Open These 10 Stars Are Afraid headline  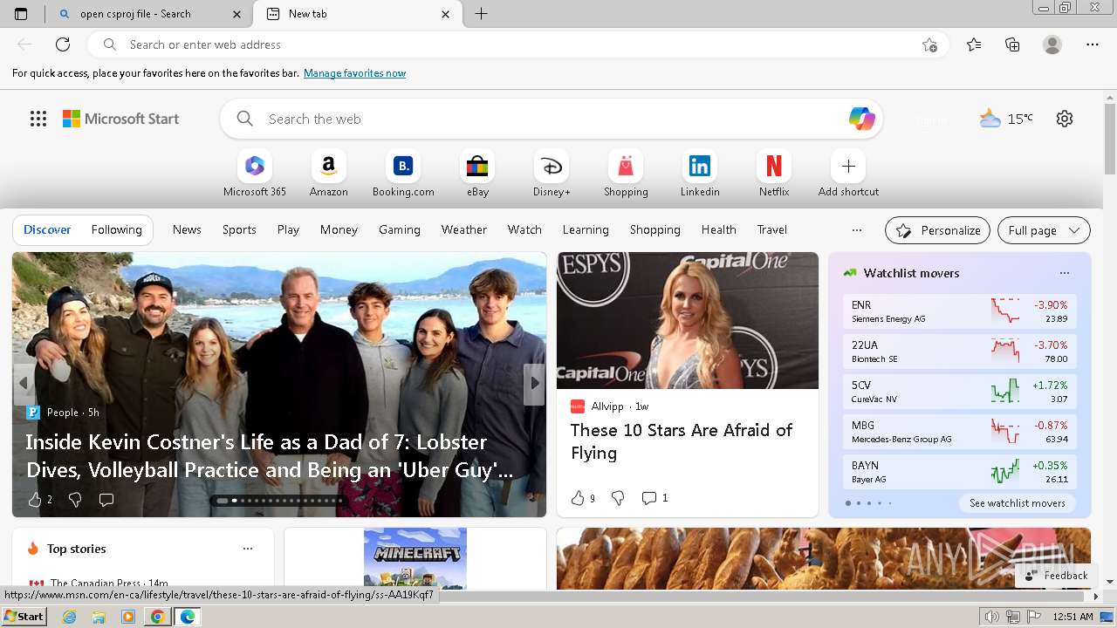coord(682,441)
